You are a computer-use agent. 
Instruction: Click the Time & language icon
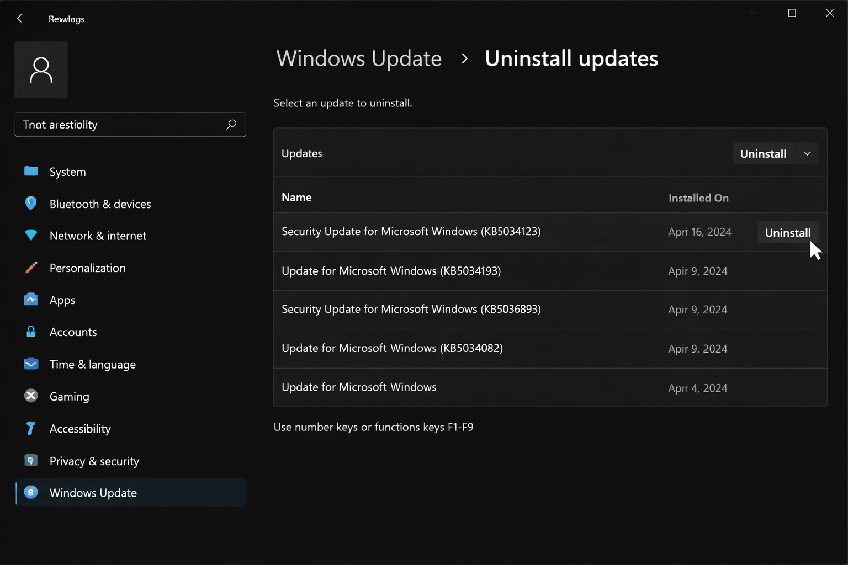tap(31, 364)
